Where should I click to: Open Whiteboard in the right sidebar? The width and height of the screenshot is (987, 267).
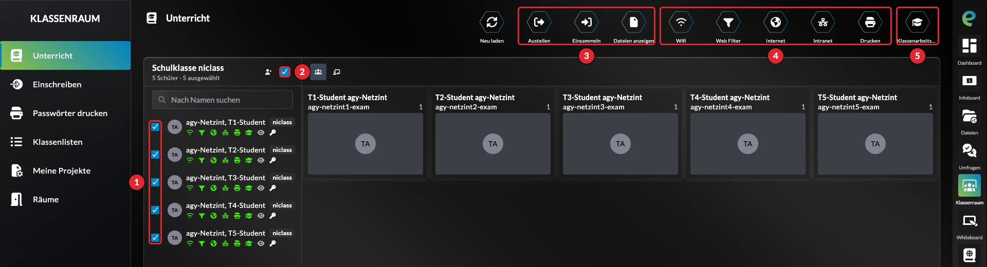click(969, 225)
